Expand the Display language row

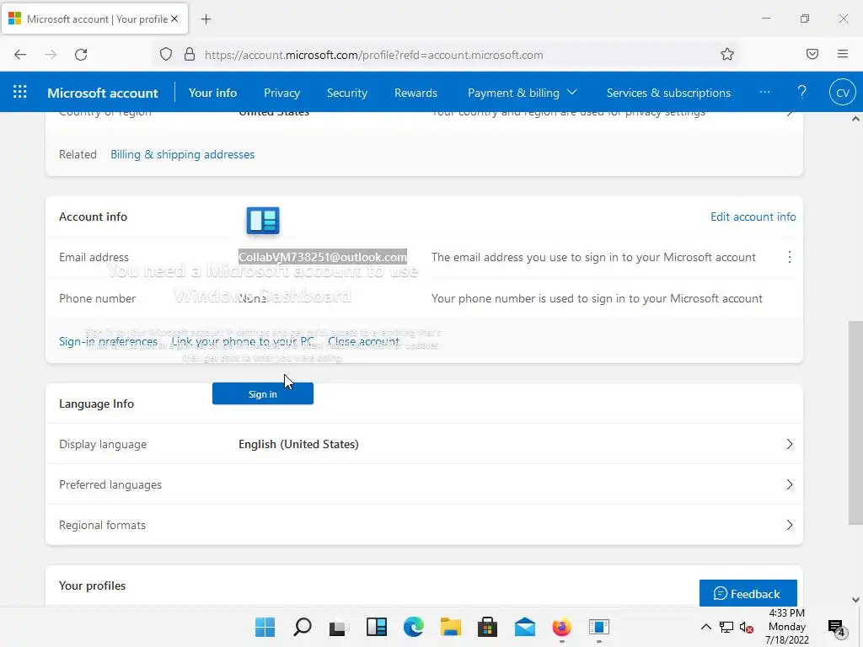pos(424,444)
